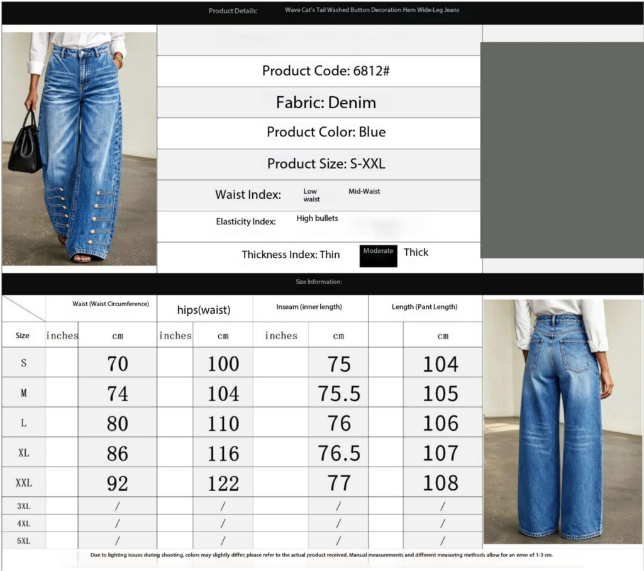Select the 'Size Information:' bar label

(x=319, y=282)
